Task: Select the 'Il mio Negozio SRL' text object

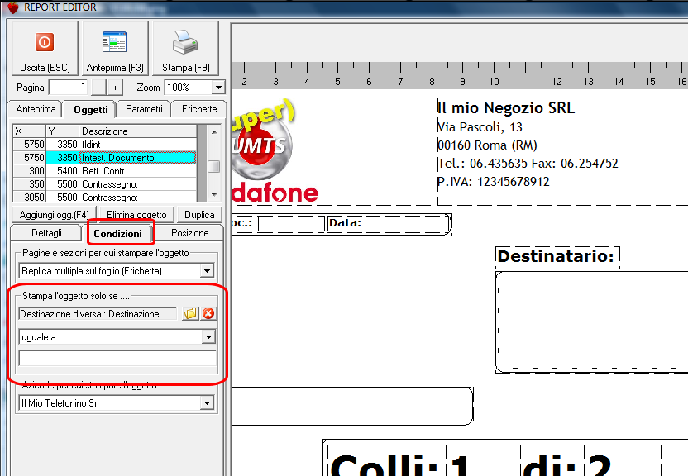Action: (x=505, y=107)
